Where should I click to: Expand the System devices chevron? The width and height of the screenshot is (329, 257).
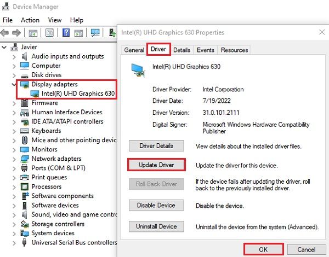point(14,233)
